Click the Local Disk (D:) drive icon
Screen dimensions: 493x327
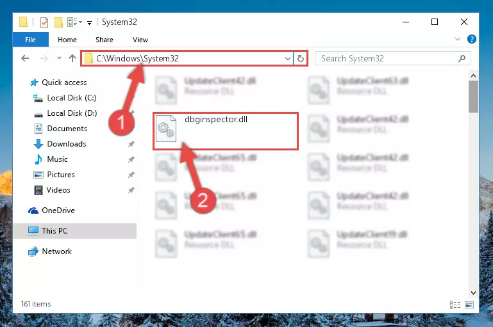[x=38, y=115]
